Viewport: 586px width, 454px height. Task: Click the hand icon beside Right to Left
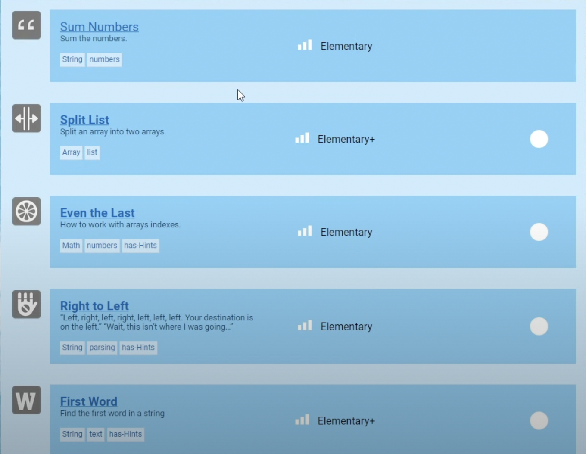tap(26, 304)
